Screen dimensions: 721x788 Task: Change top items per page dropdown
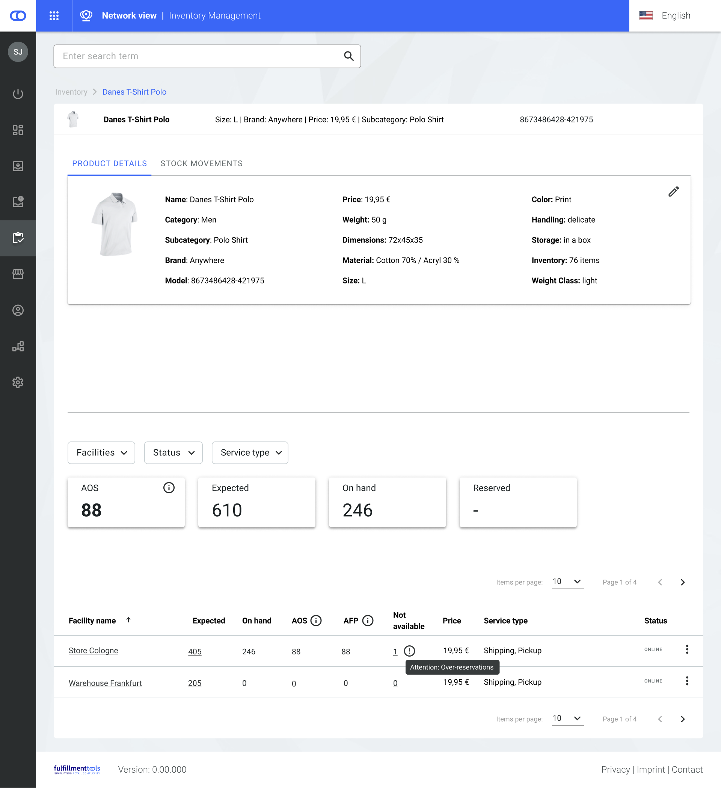(567, 582)
